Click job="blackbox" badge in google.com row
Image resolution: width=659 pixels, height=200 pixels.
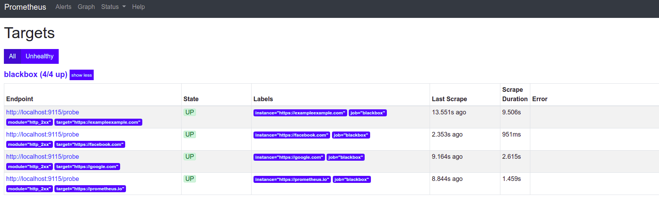click(x=346, y=157)
